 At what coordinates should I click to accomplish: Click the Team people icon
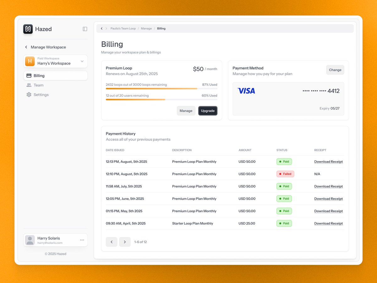(29, 85)
